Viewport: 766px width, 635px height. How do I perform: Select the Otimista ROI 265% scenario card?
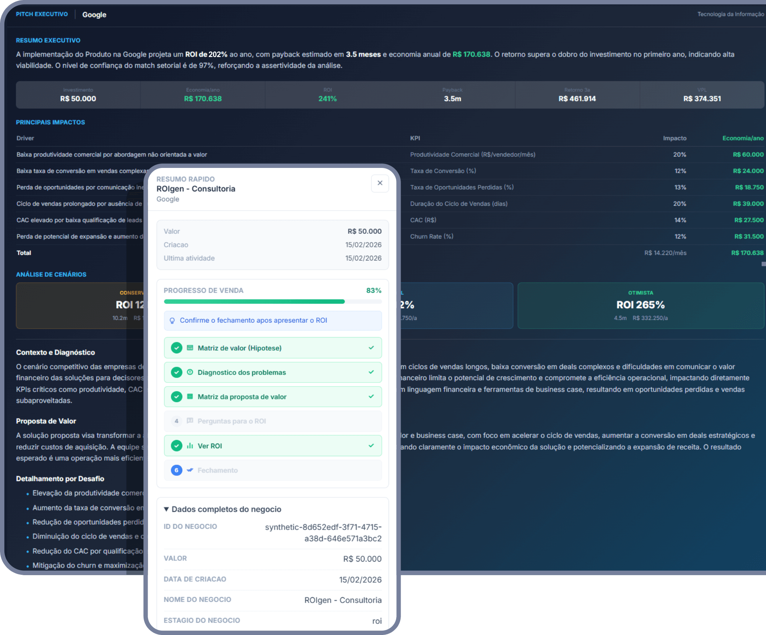(640, 306)
